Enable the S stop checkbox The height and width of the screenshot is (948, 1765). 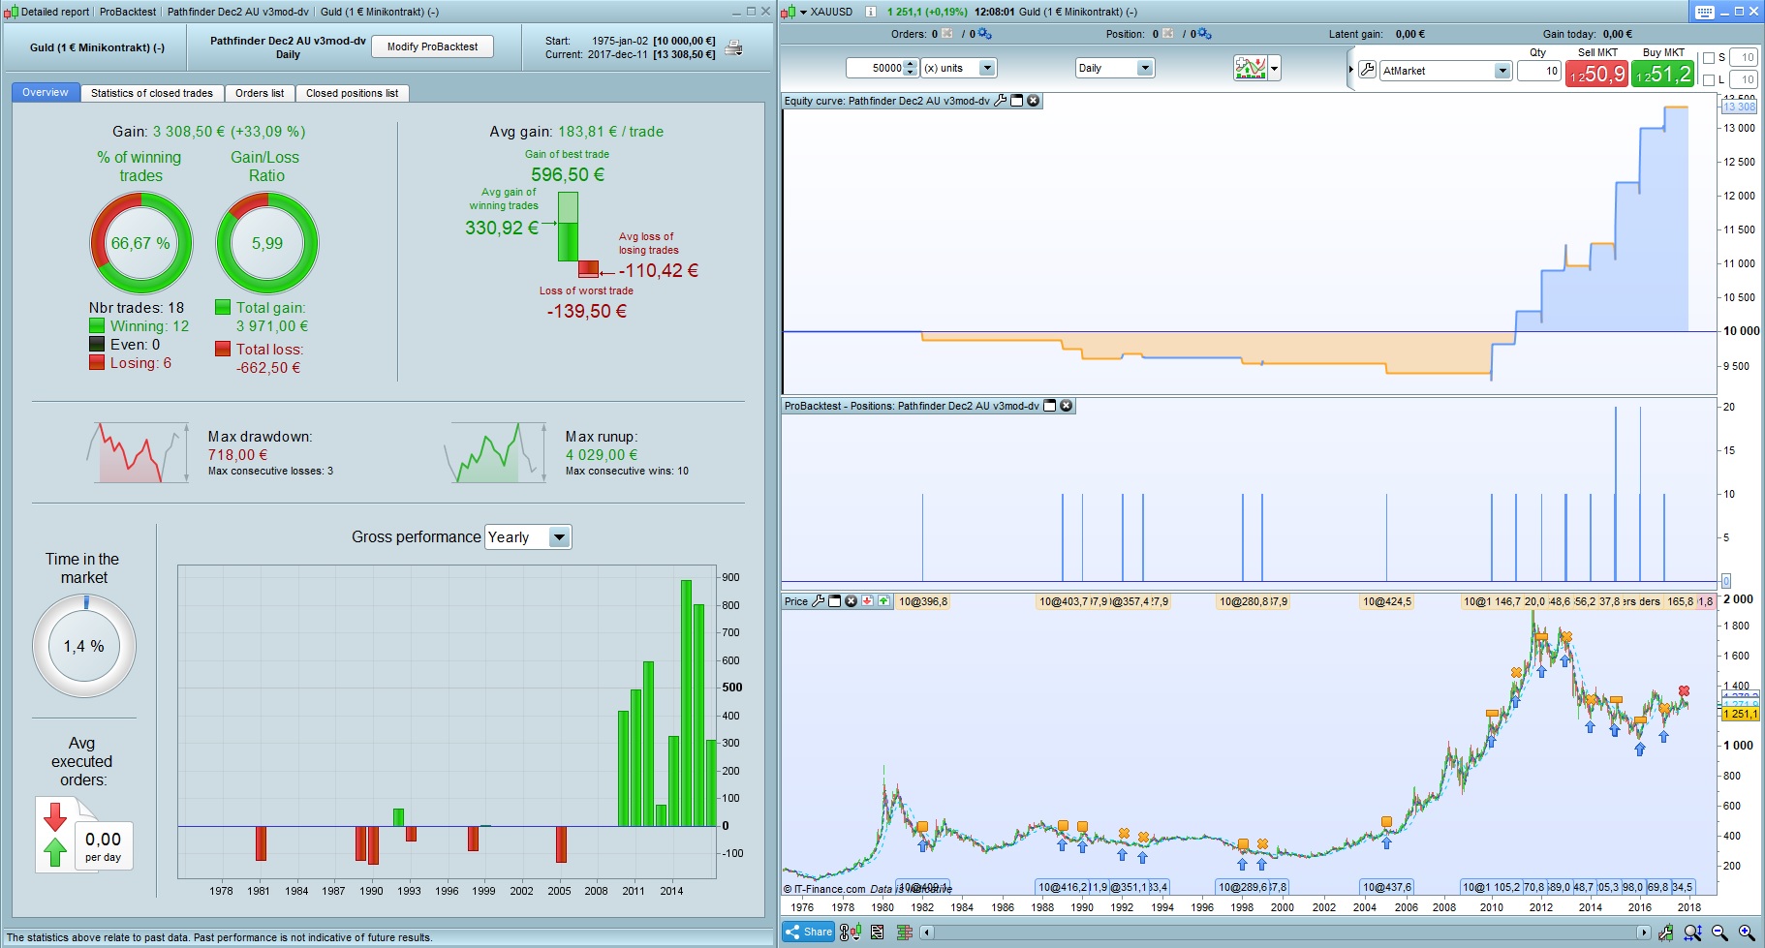(x=1709, y=58)
